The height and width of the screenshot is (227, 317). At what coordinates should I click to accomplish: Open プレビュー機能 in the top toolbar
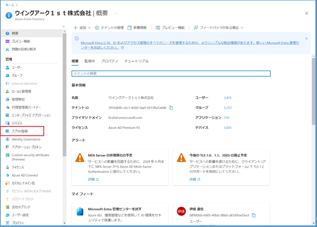click(170, 28)
